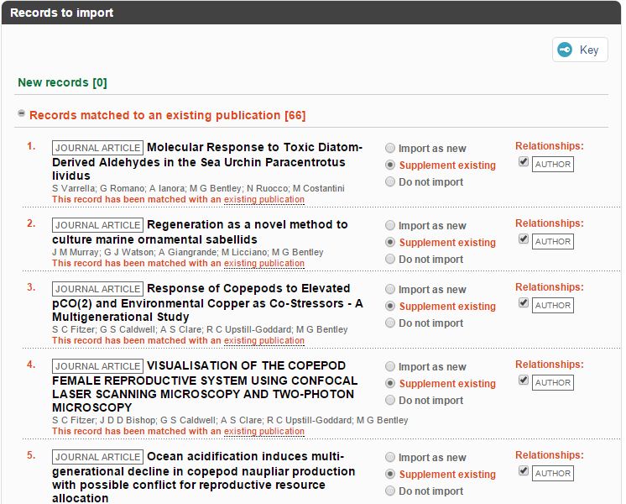Viewport: 626px width, 504px height.
Task: Choose 'Do not import' for record 1
Action: pyautogui.click(x=390, y=181)
